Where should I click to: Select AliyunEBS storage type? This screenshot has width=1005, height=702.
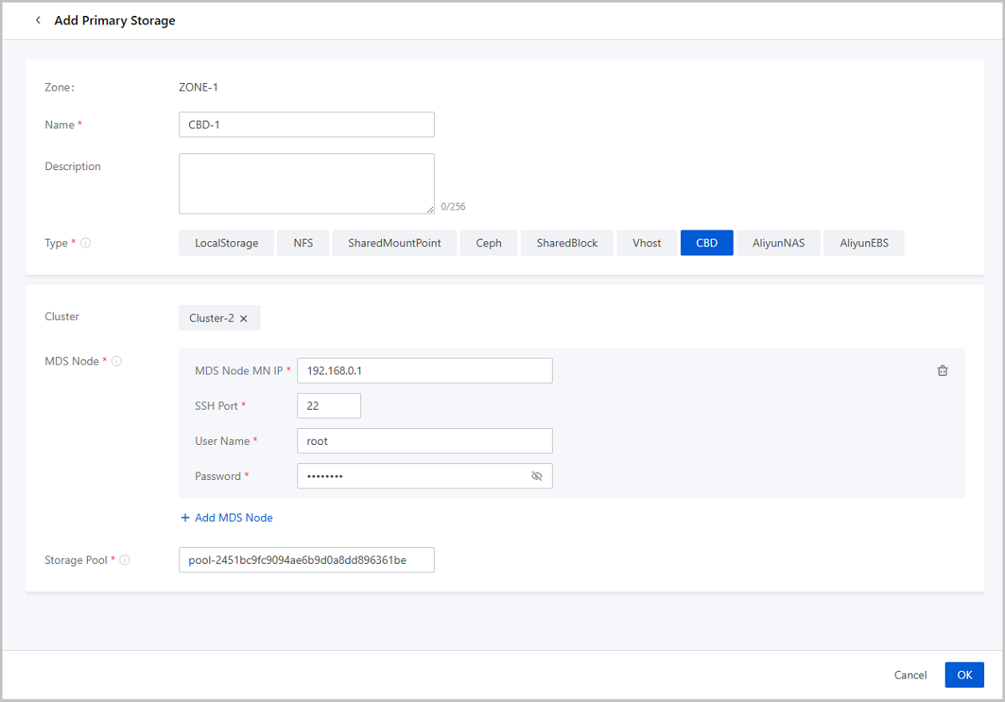click(863, 243)
